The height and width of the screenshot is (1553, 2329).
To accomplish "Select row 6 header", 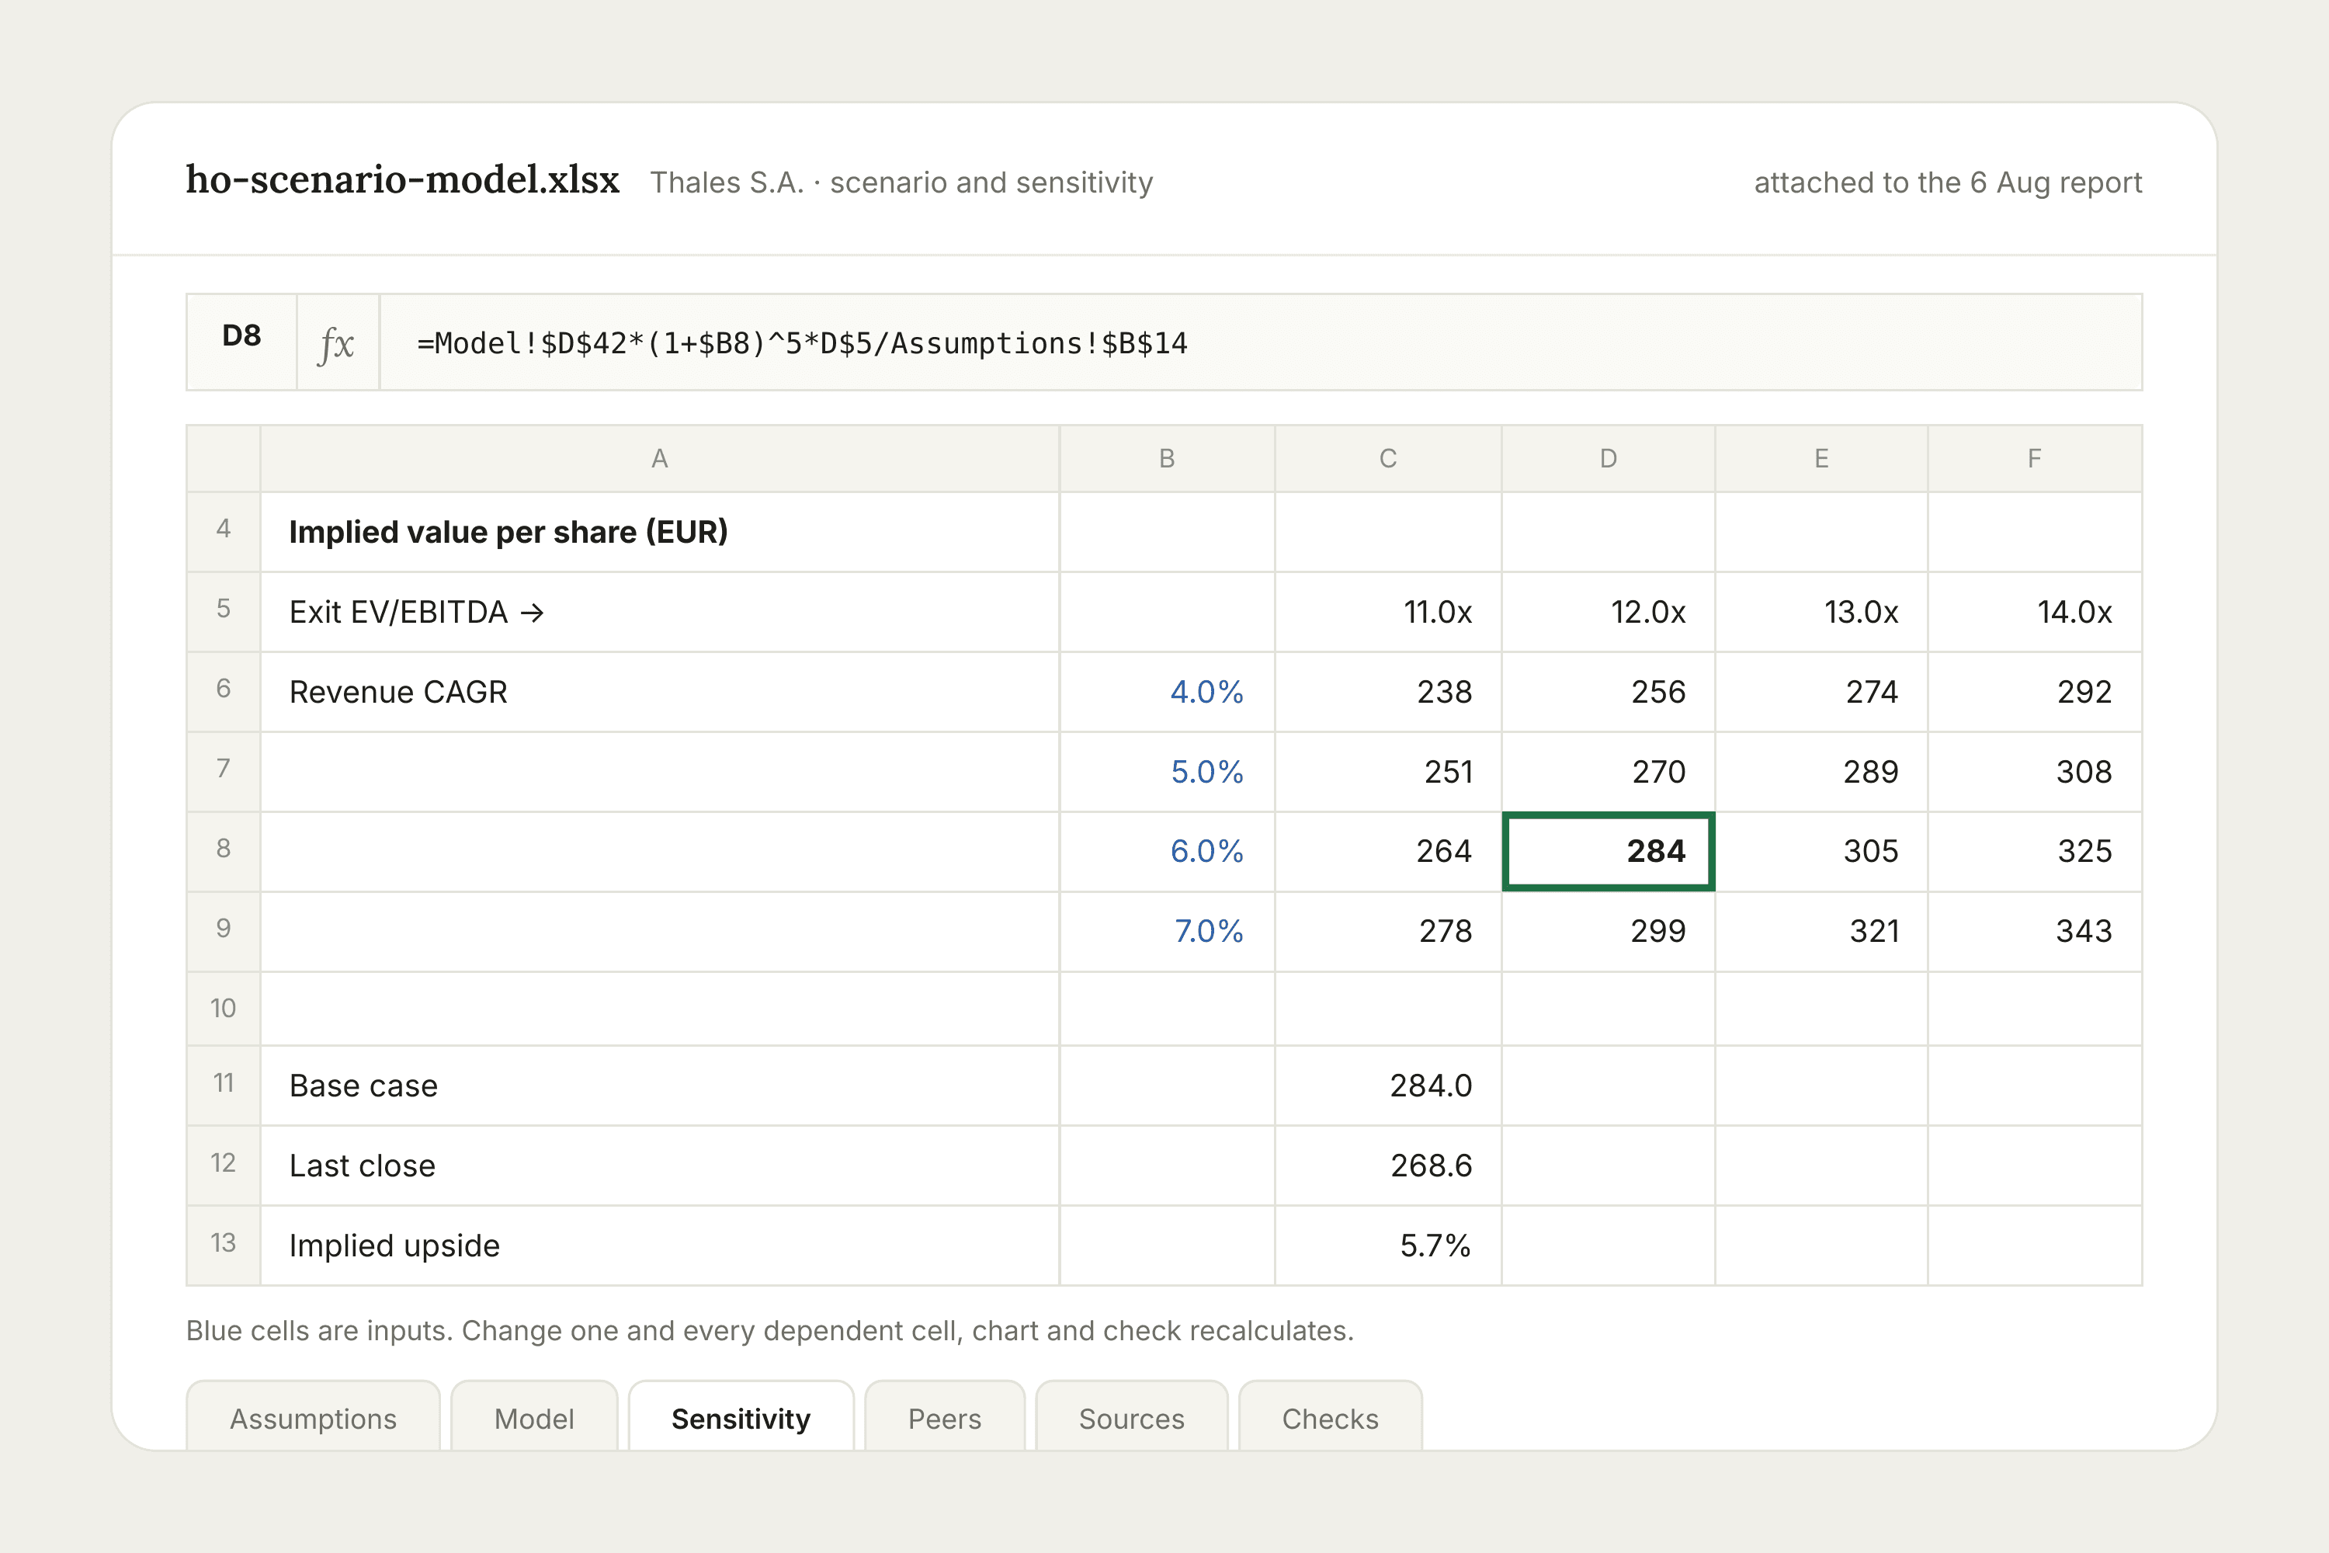I will (x=224, y=691).
